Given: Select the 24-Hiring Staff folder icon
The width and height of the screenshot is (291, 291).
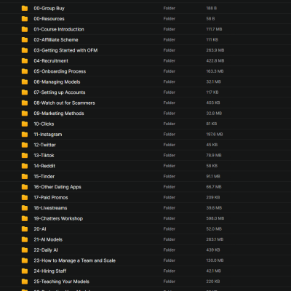Looking at the screenshot, I should [25, 271].
